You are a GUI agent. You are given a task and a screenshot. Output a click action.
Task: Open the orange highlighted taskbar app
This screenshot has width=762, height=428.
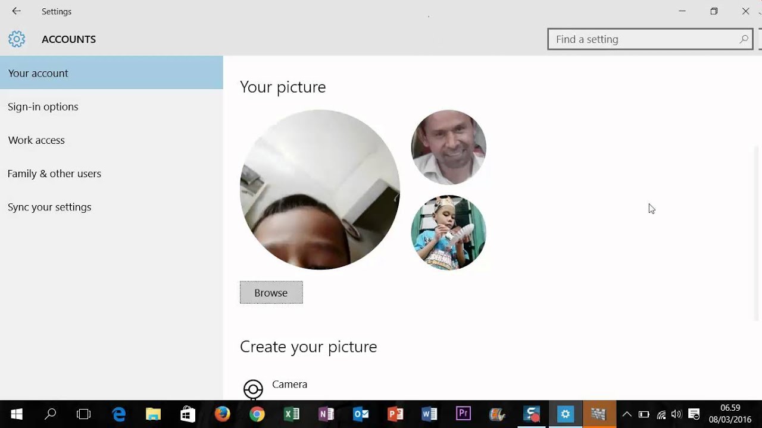click(x=599, y=414)
